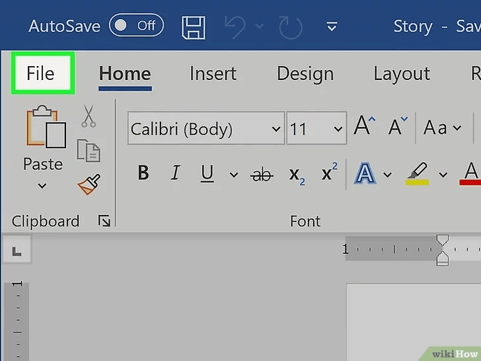The height and width of the screenshot is (361, 481).
Task: Switch to the Design tab
Action: pos(305,73)
